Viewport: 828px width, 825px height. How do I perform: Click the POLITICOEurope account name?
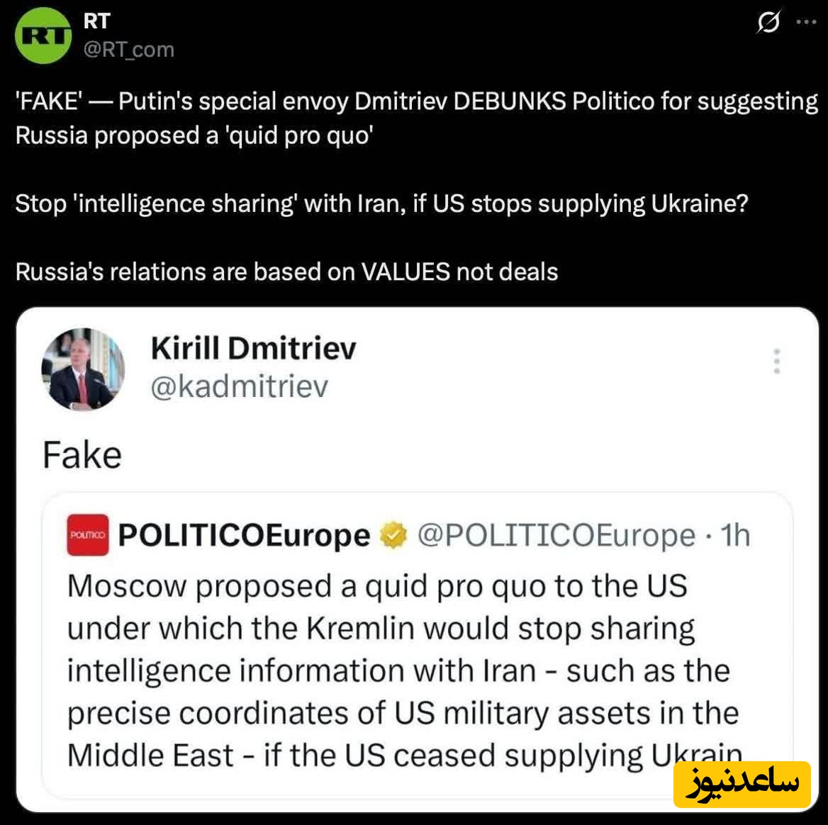244,535
